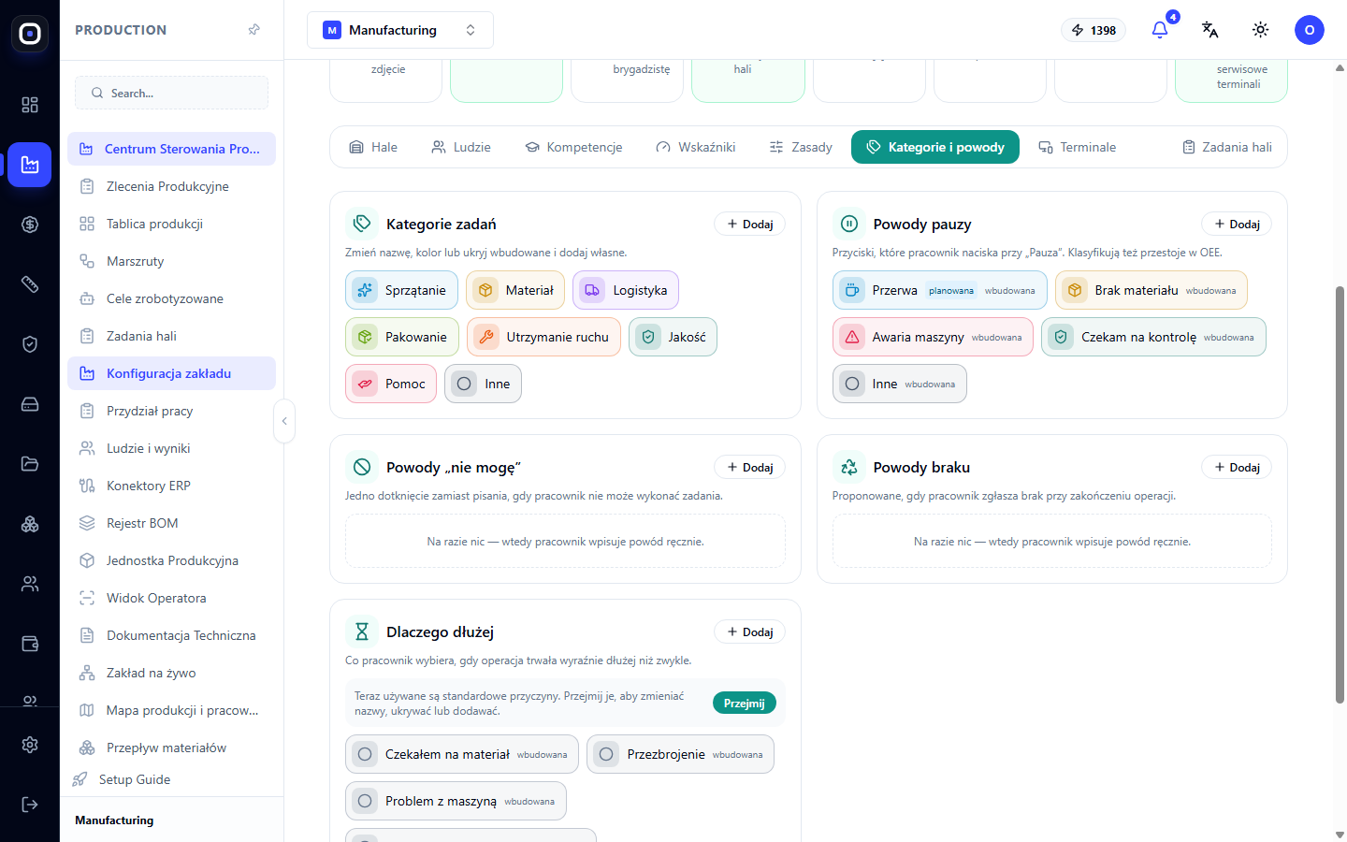Toggle light/dark theme sun icon
The height and width of the screenshot is (842, 1347).
coord(1260,30)
